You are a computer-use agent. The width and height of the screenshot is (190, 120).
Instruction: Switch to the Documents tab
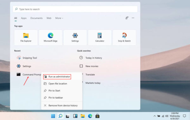pyautogui.click(x=36, y=18)
